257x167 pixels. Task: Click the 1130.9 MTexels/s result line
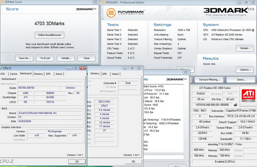[162, 120]
